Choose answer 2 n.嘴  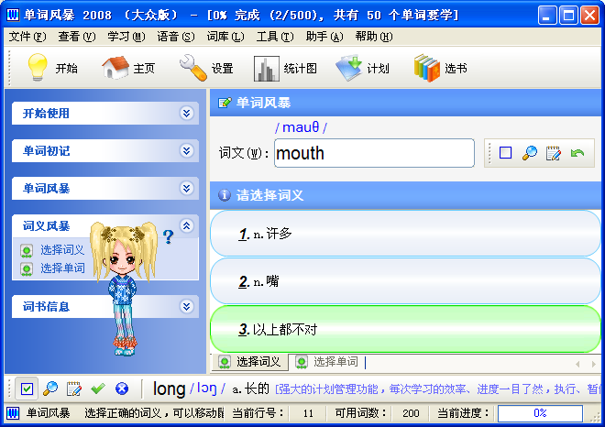pyautogui.click(x=405, y=282)
